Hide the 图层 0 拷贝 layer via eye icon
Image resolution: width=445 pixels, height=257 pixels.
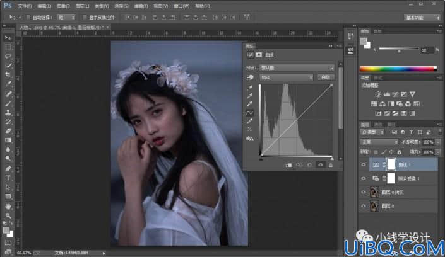(364, 192)
